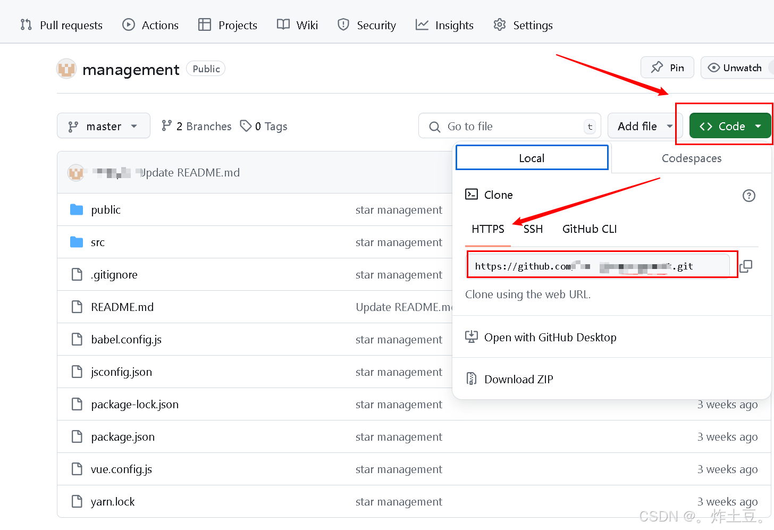Click the zip file icon beside Download ZIP

pyautogui.click(x=471, y=378)
